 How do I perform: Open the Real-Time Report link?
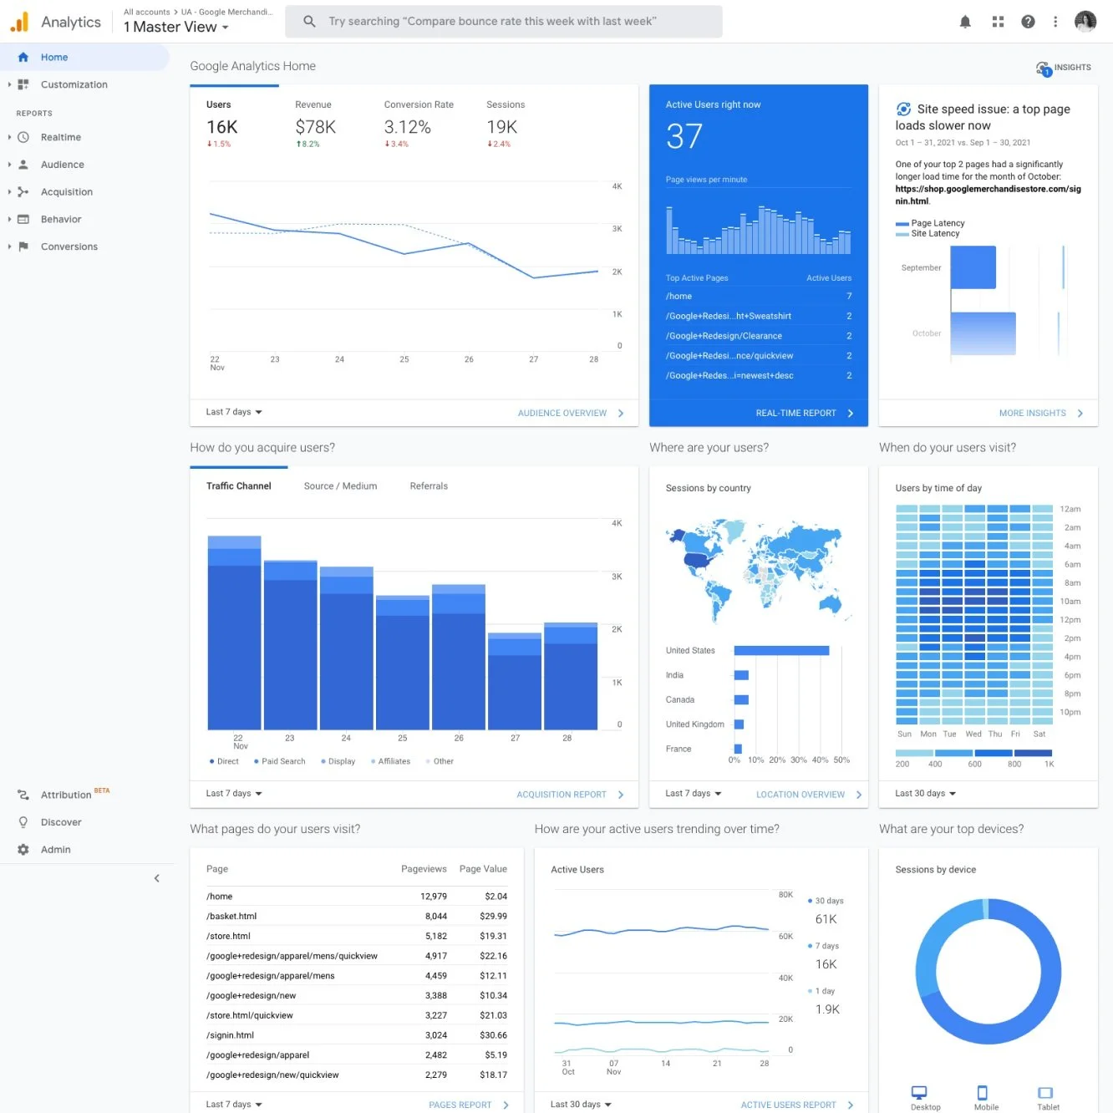tap(805, 414)
